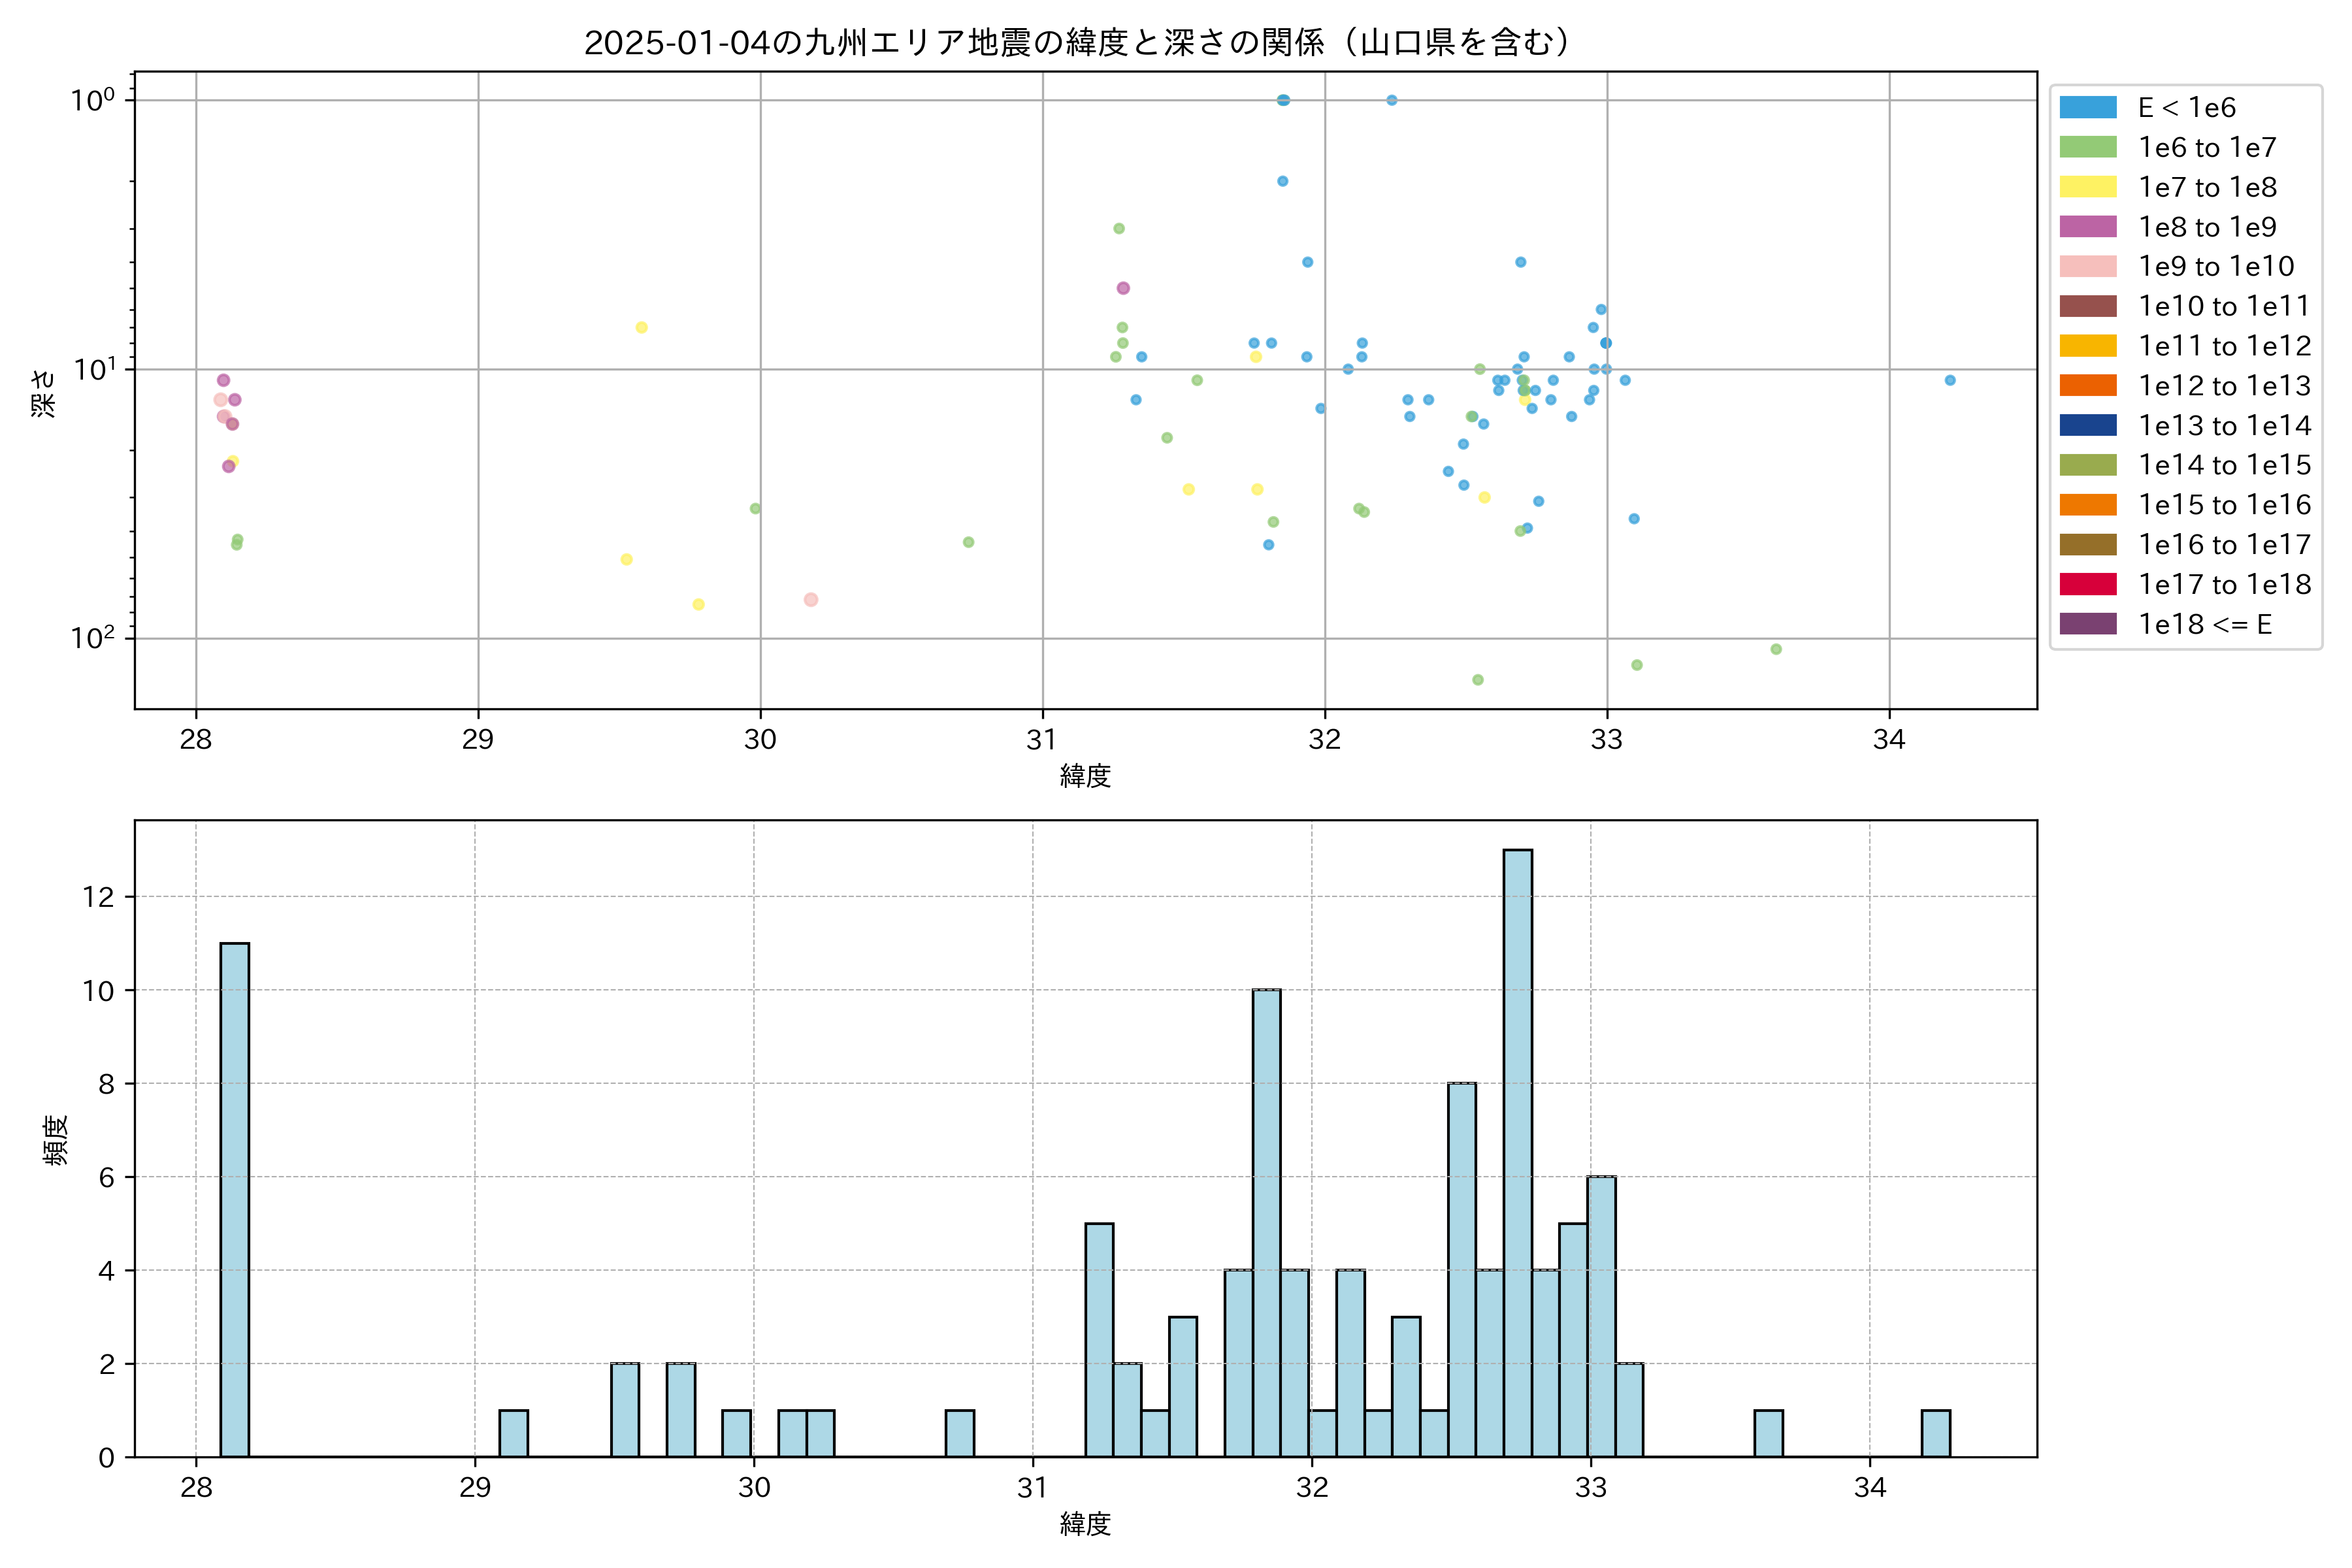This screenshot has height=1568, width=2352.
Task: Click the rightmost histogram bar near 34.2
Action: [1935, 1433]
